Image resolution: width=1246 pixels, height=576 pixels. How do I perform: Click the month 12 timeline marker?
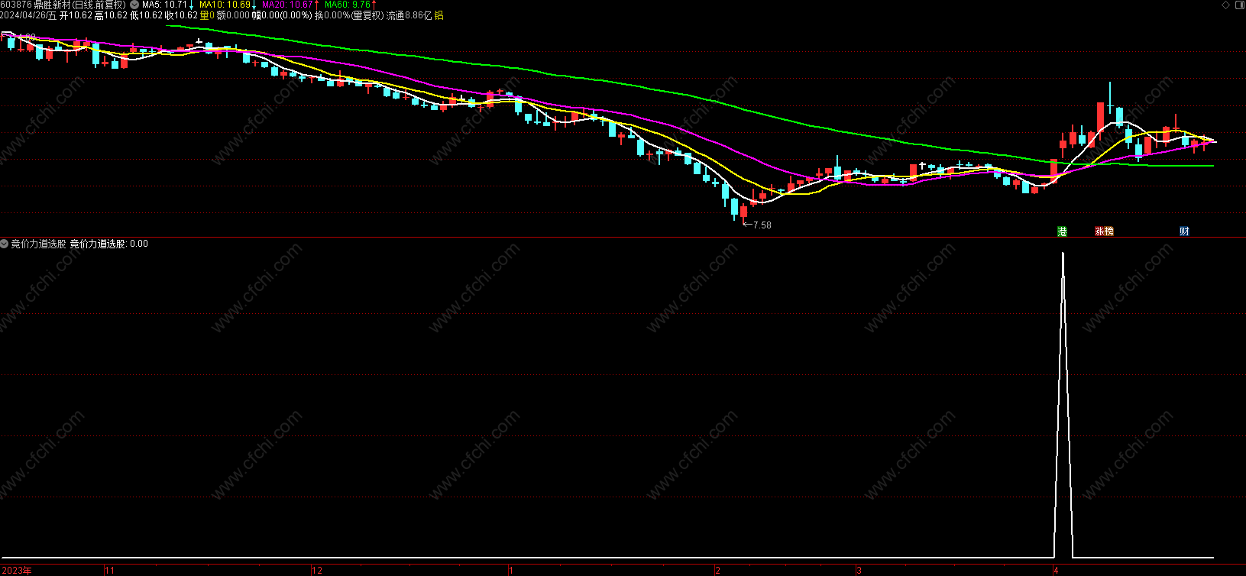318,570
